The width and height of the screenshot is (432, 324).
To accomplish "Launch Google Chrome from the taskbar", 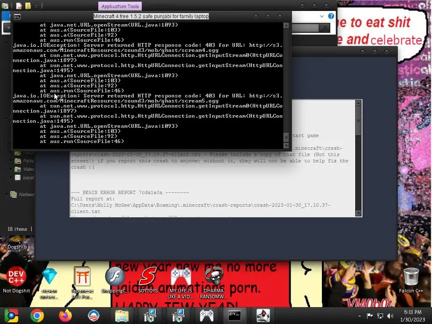I will pos(37,316).
